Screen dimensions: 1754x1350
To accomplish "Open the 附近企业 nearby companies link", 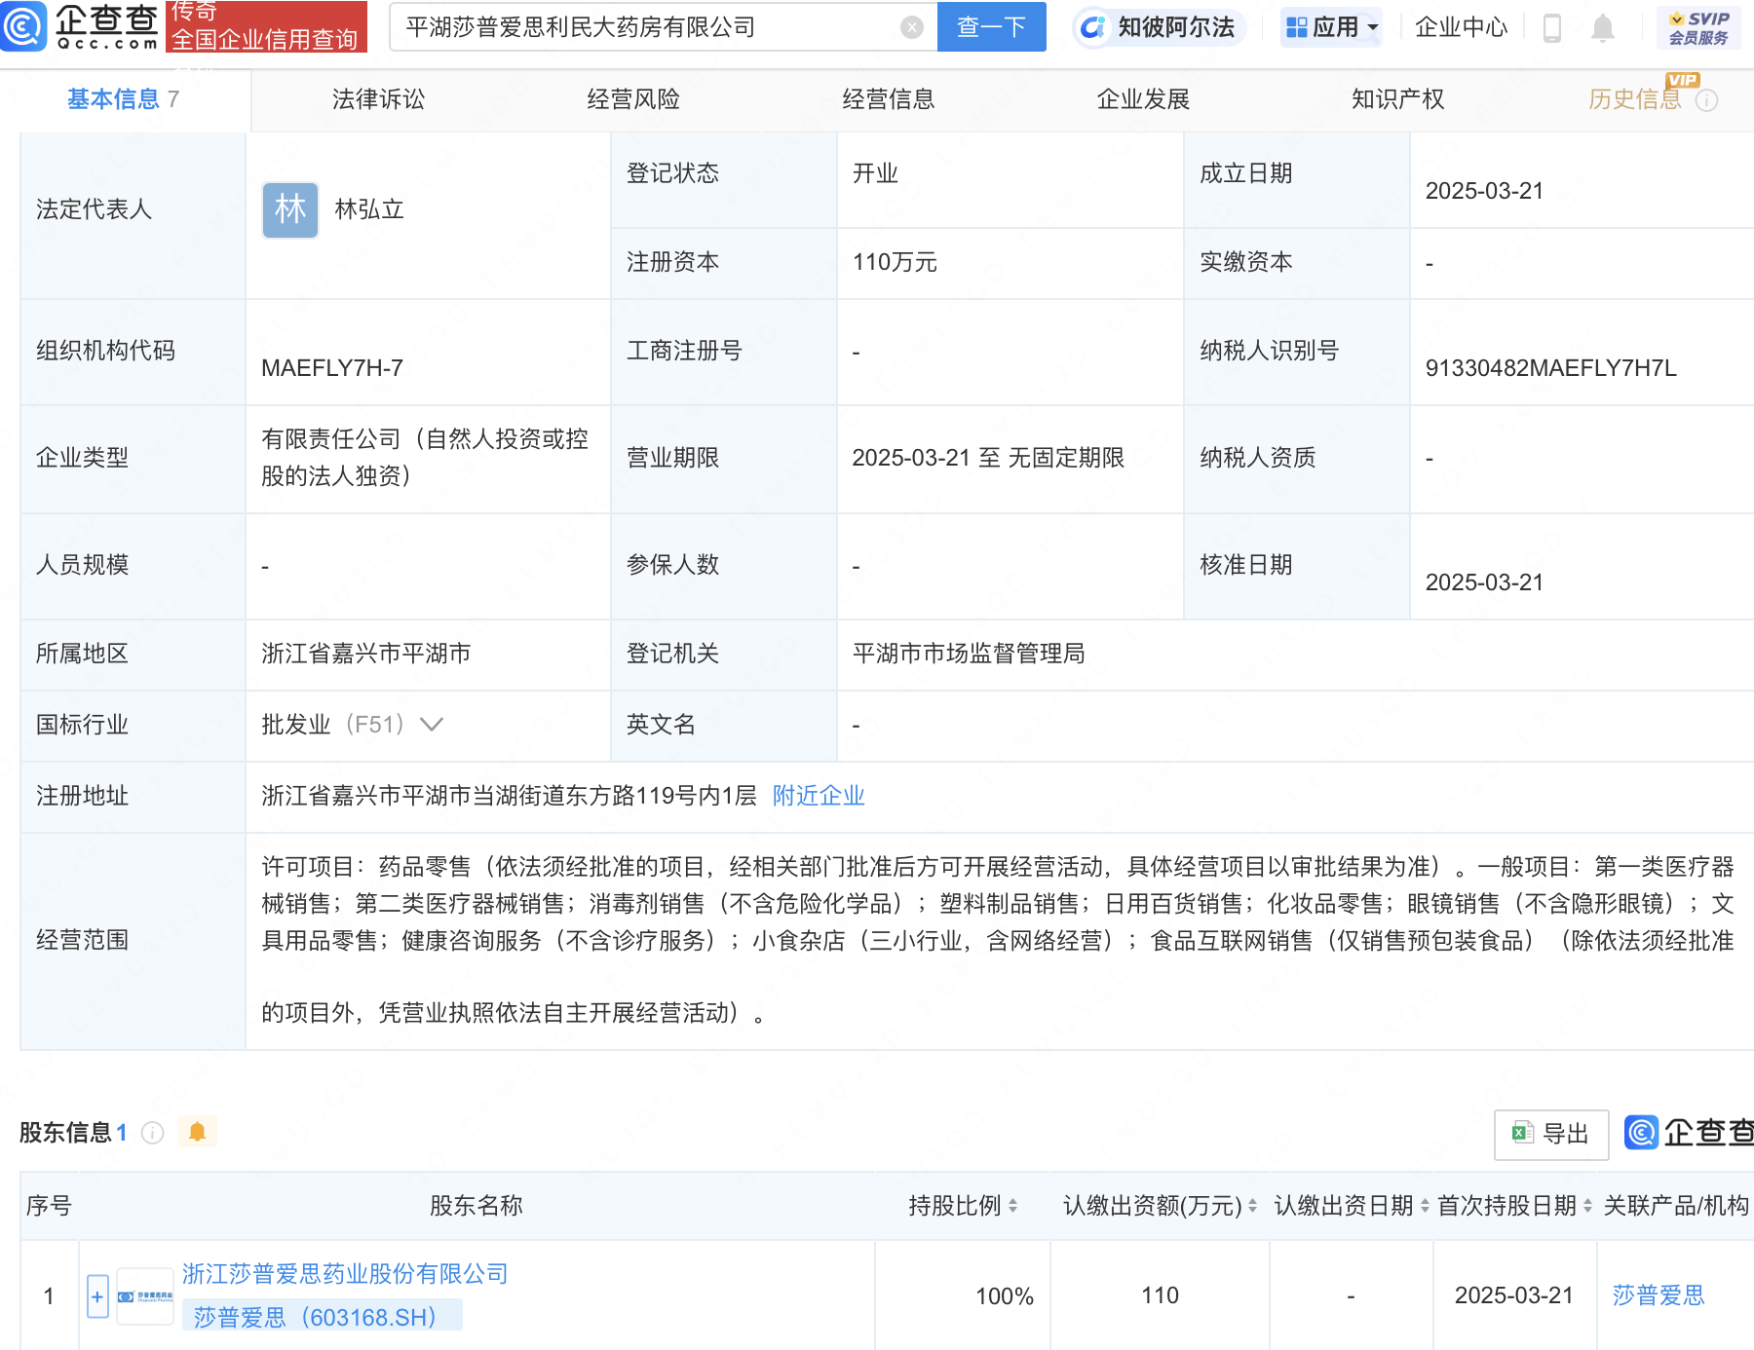I will tap(819, 796).
